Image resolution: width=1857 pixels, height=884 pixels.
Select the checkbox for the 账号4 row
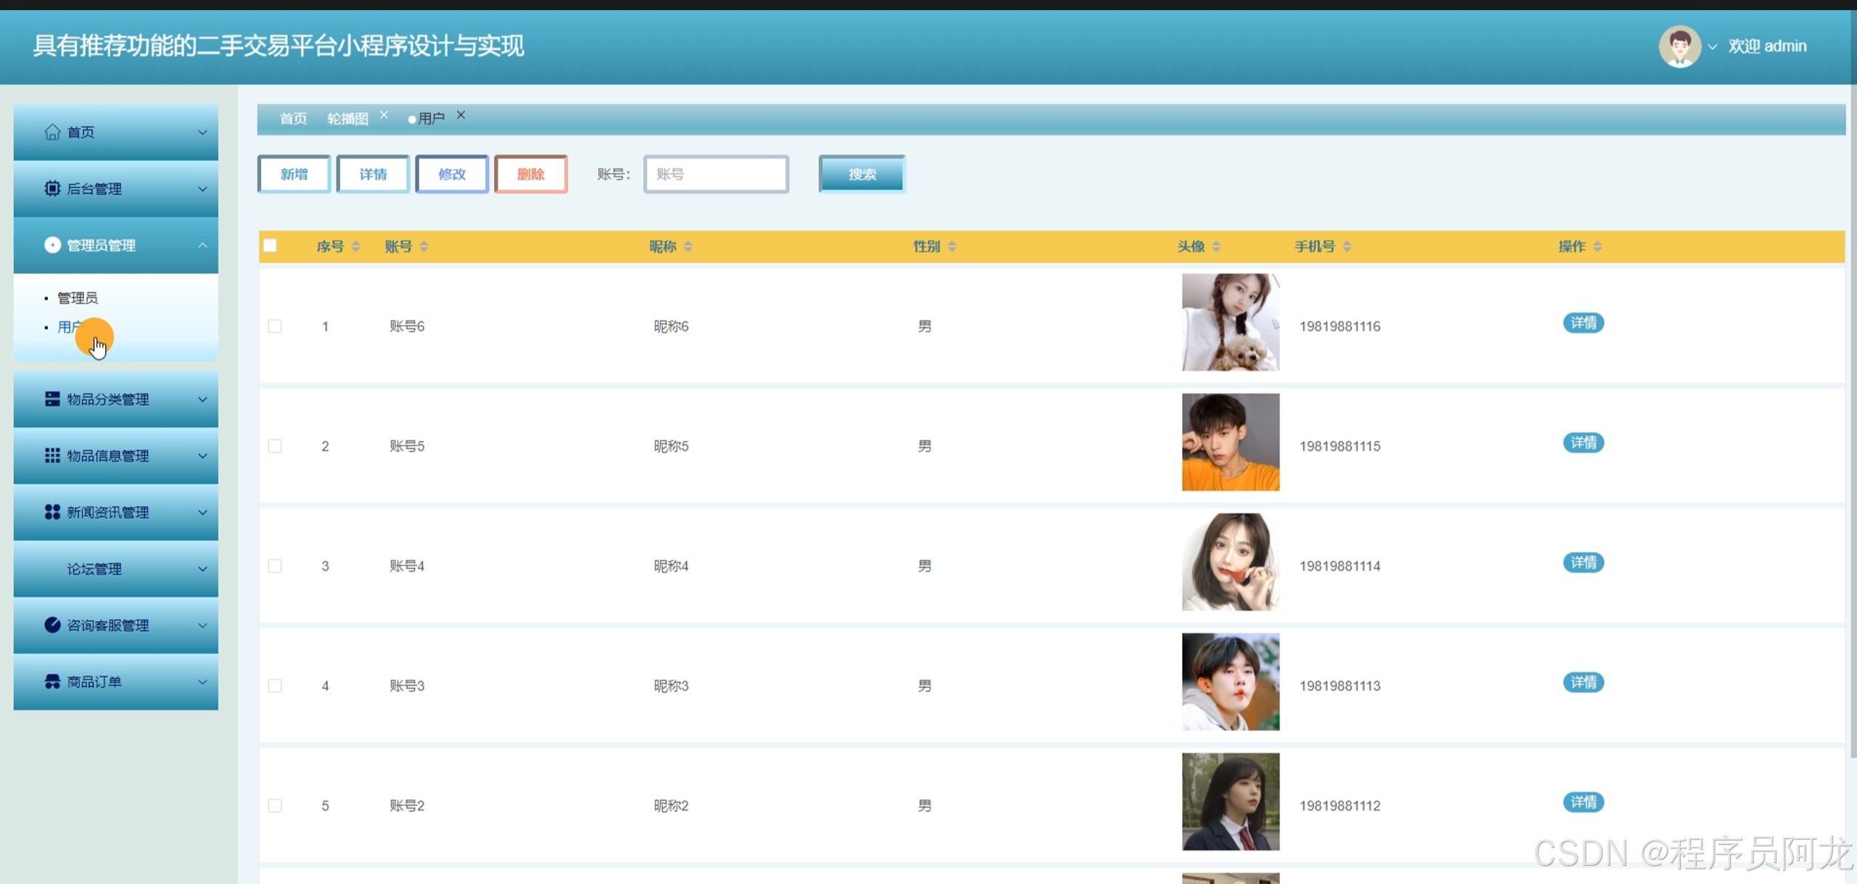pyautogui.click(x=275, y=566)
